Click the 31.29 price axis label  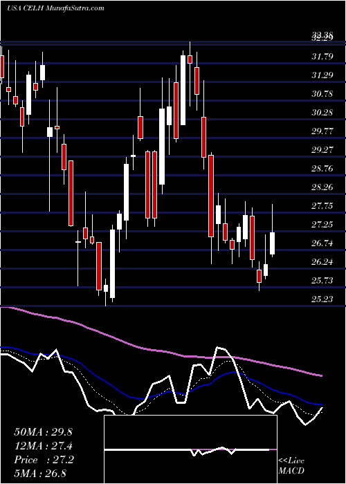(322, 75)
